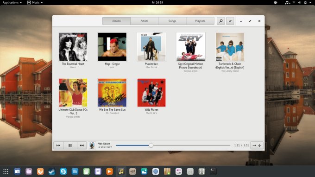
Task: Open Ultimate Club Dance 90s album cover
Action: click(x=73, y=93)
